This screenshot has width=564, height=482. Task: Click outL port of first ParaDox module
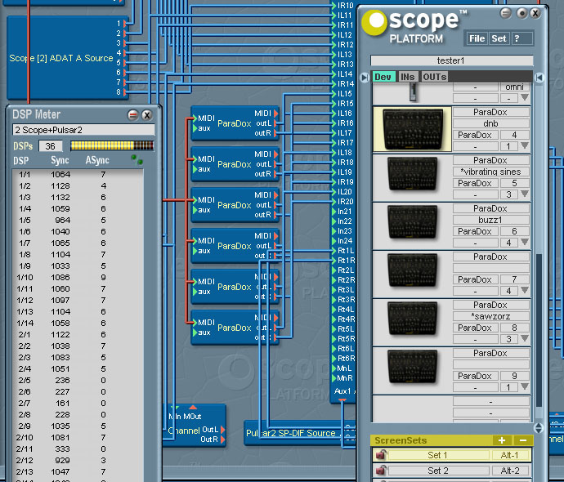tap(276, 123)
